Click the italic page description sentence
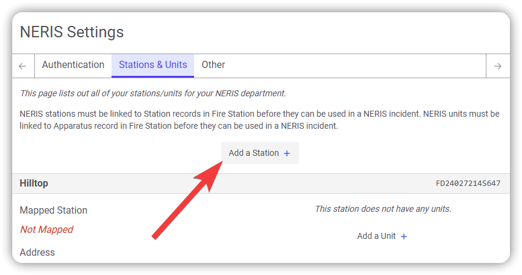The width and height of the screenshot is (522, 275). pyautogui.click(x=153, y=93)
